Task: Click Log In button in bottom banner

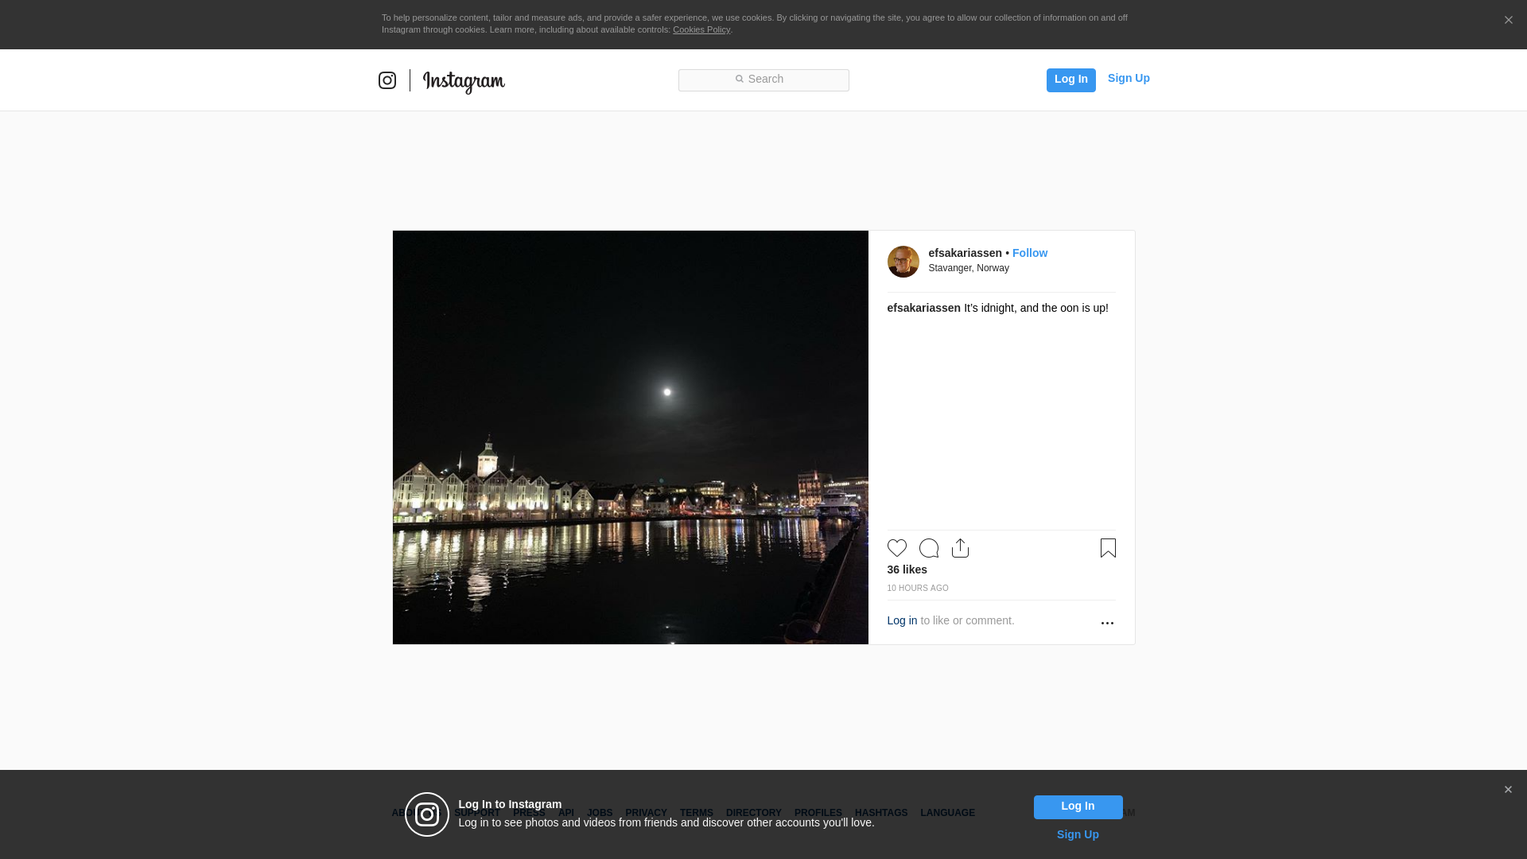Action: 1078,807
